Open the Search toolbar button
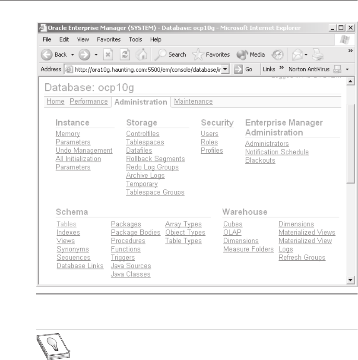The image size is (358, 360). [170, 55]
